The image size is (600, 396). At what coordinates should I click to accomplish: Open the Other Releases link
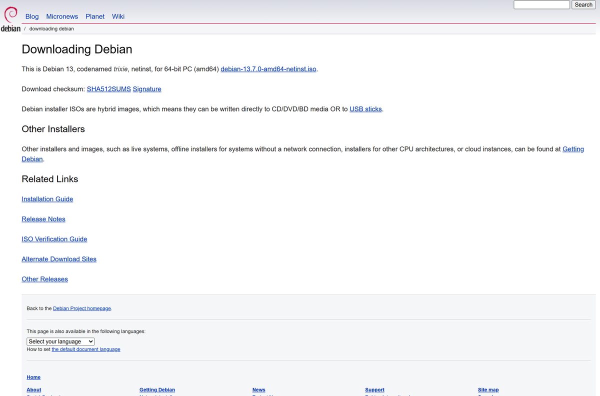(x=45, y=279)
